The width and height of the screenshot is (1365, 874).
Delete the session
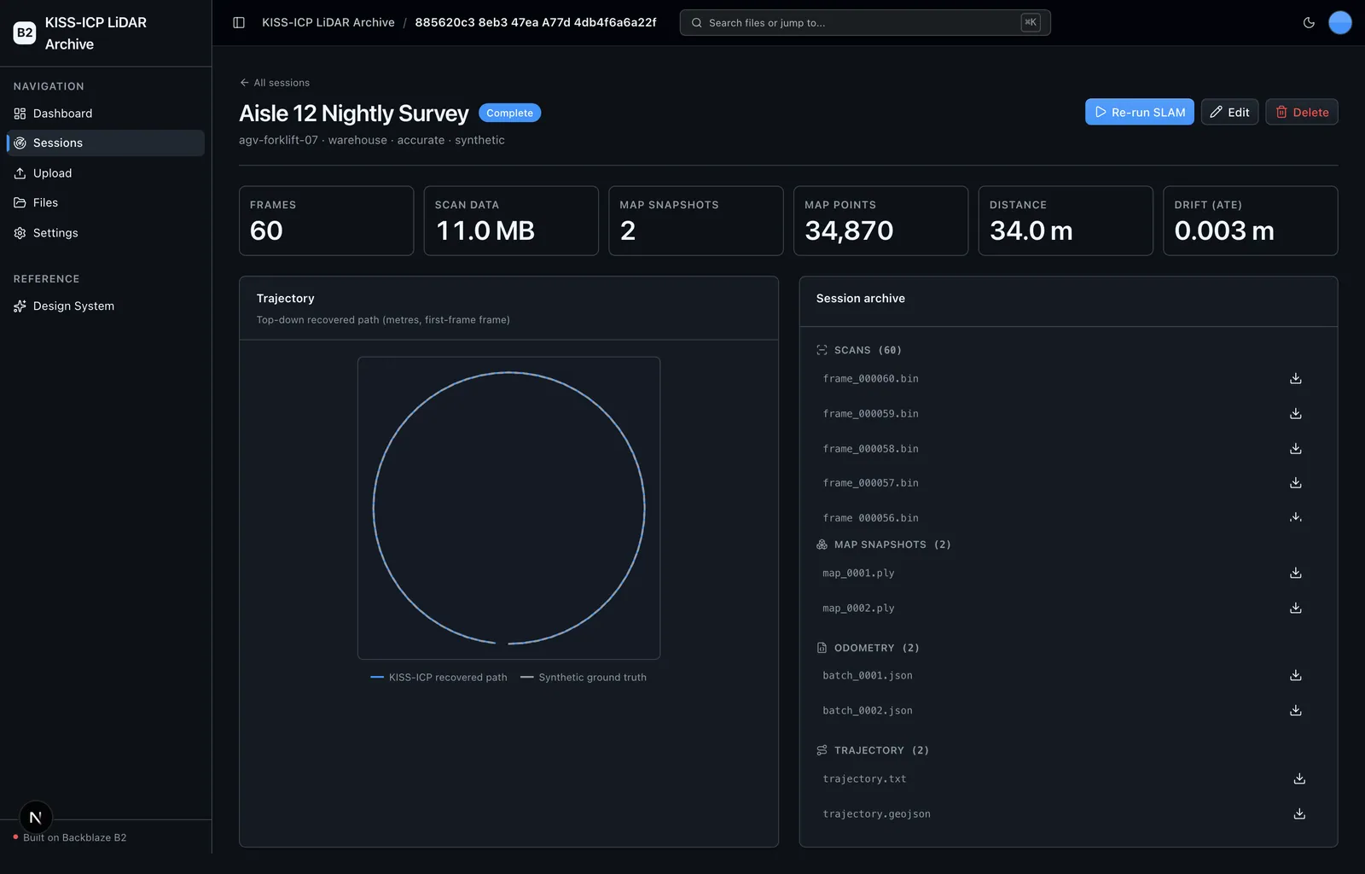tap(1302, 112)
